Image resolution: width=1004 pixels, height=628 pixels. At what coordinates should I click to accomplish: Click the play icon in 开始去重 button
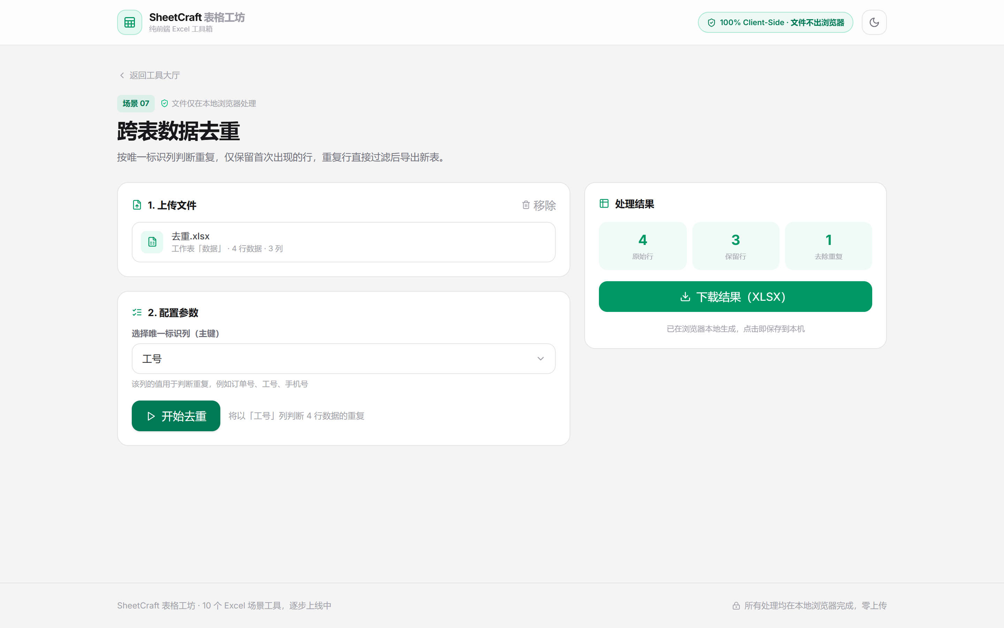click(x=151, y=416)
